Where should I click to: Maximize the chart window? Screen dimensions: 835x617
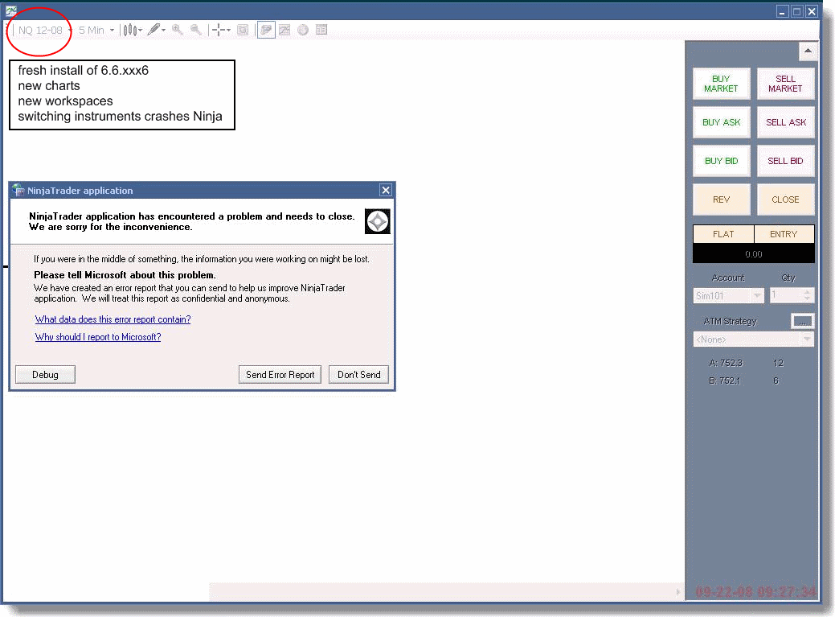coord(796,11)
